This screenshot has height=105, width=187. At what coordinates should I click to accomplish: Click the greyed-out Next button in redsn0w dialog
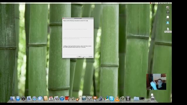85,57
